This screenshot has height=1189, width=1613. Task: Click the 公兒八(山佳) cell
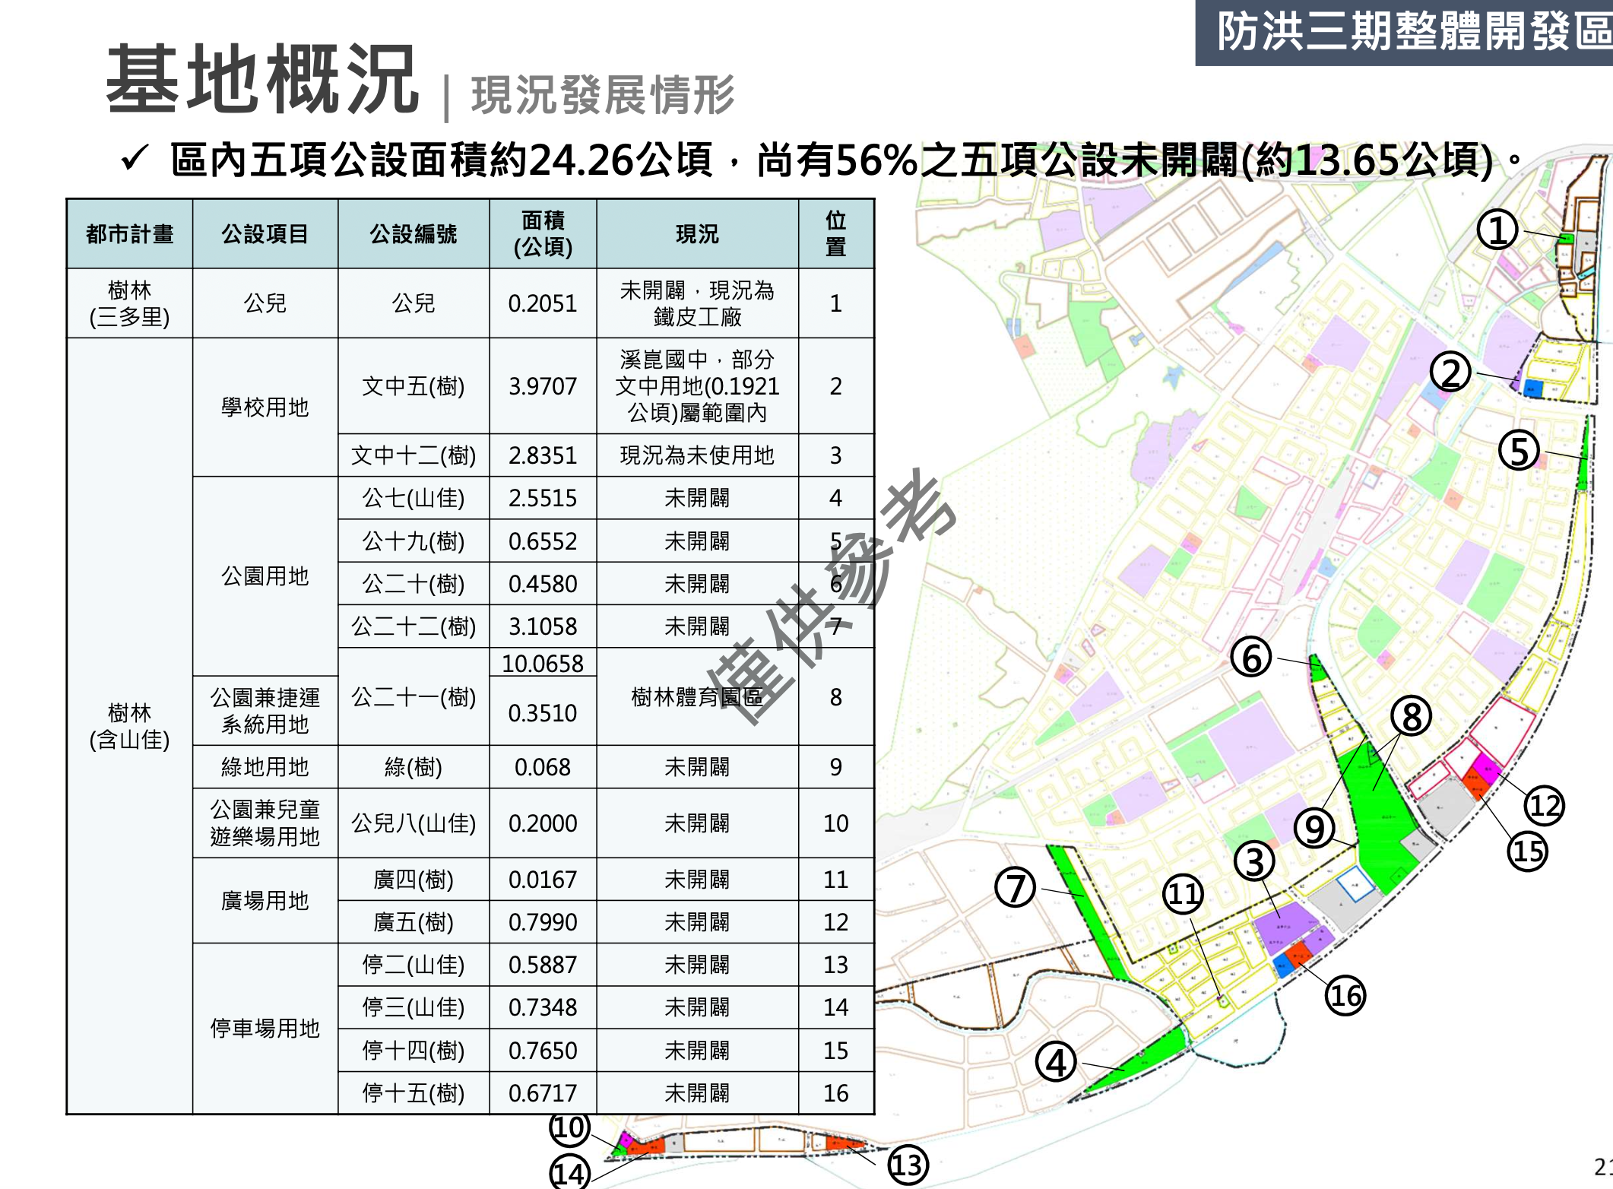pyautogui.click(x=414, y=823)
